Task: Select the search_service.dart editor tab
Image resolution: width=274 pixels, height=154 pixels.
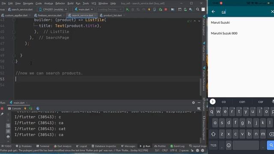Action: coord(82,15)
